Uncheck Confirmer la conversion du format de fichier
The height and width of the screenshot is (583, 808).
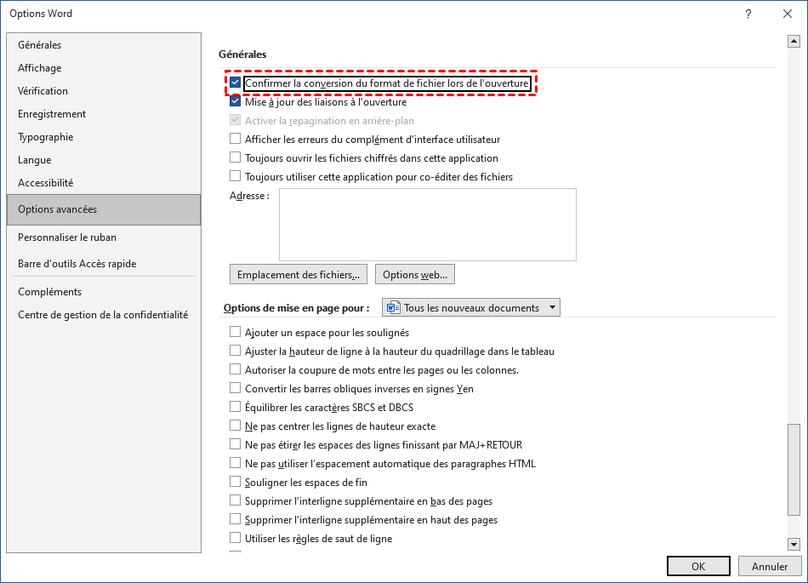pos(236,83)
